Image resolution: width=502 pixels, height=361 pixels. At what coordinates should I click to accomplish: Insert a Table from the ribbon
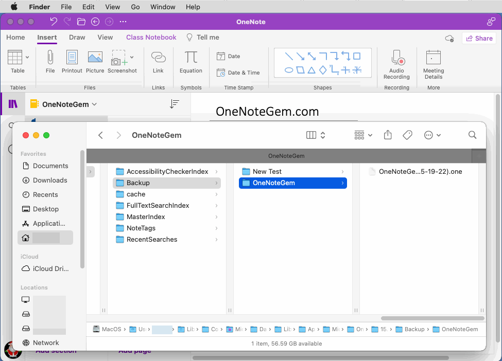point(15,61)
